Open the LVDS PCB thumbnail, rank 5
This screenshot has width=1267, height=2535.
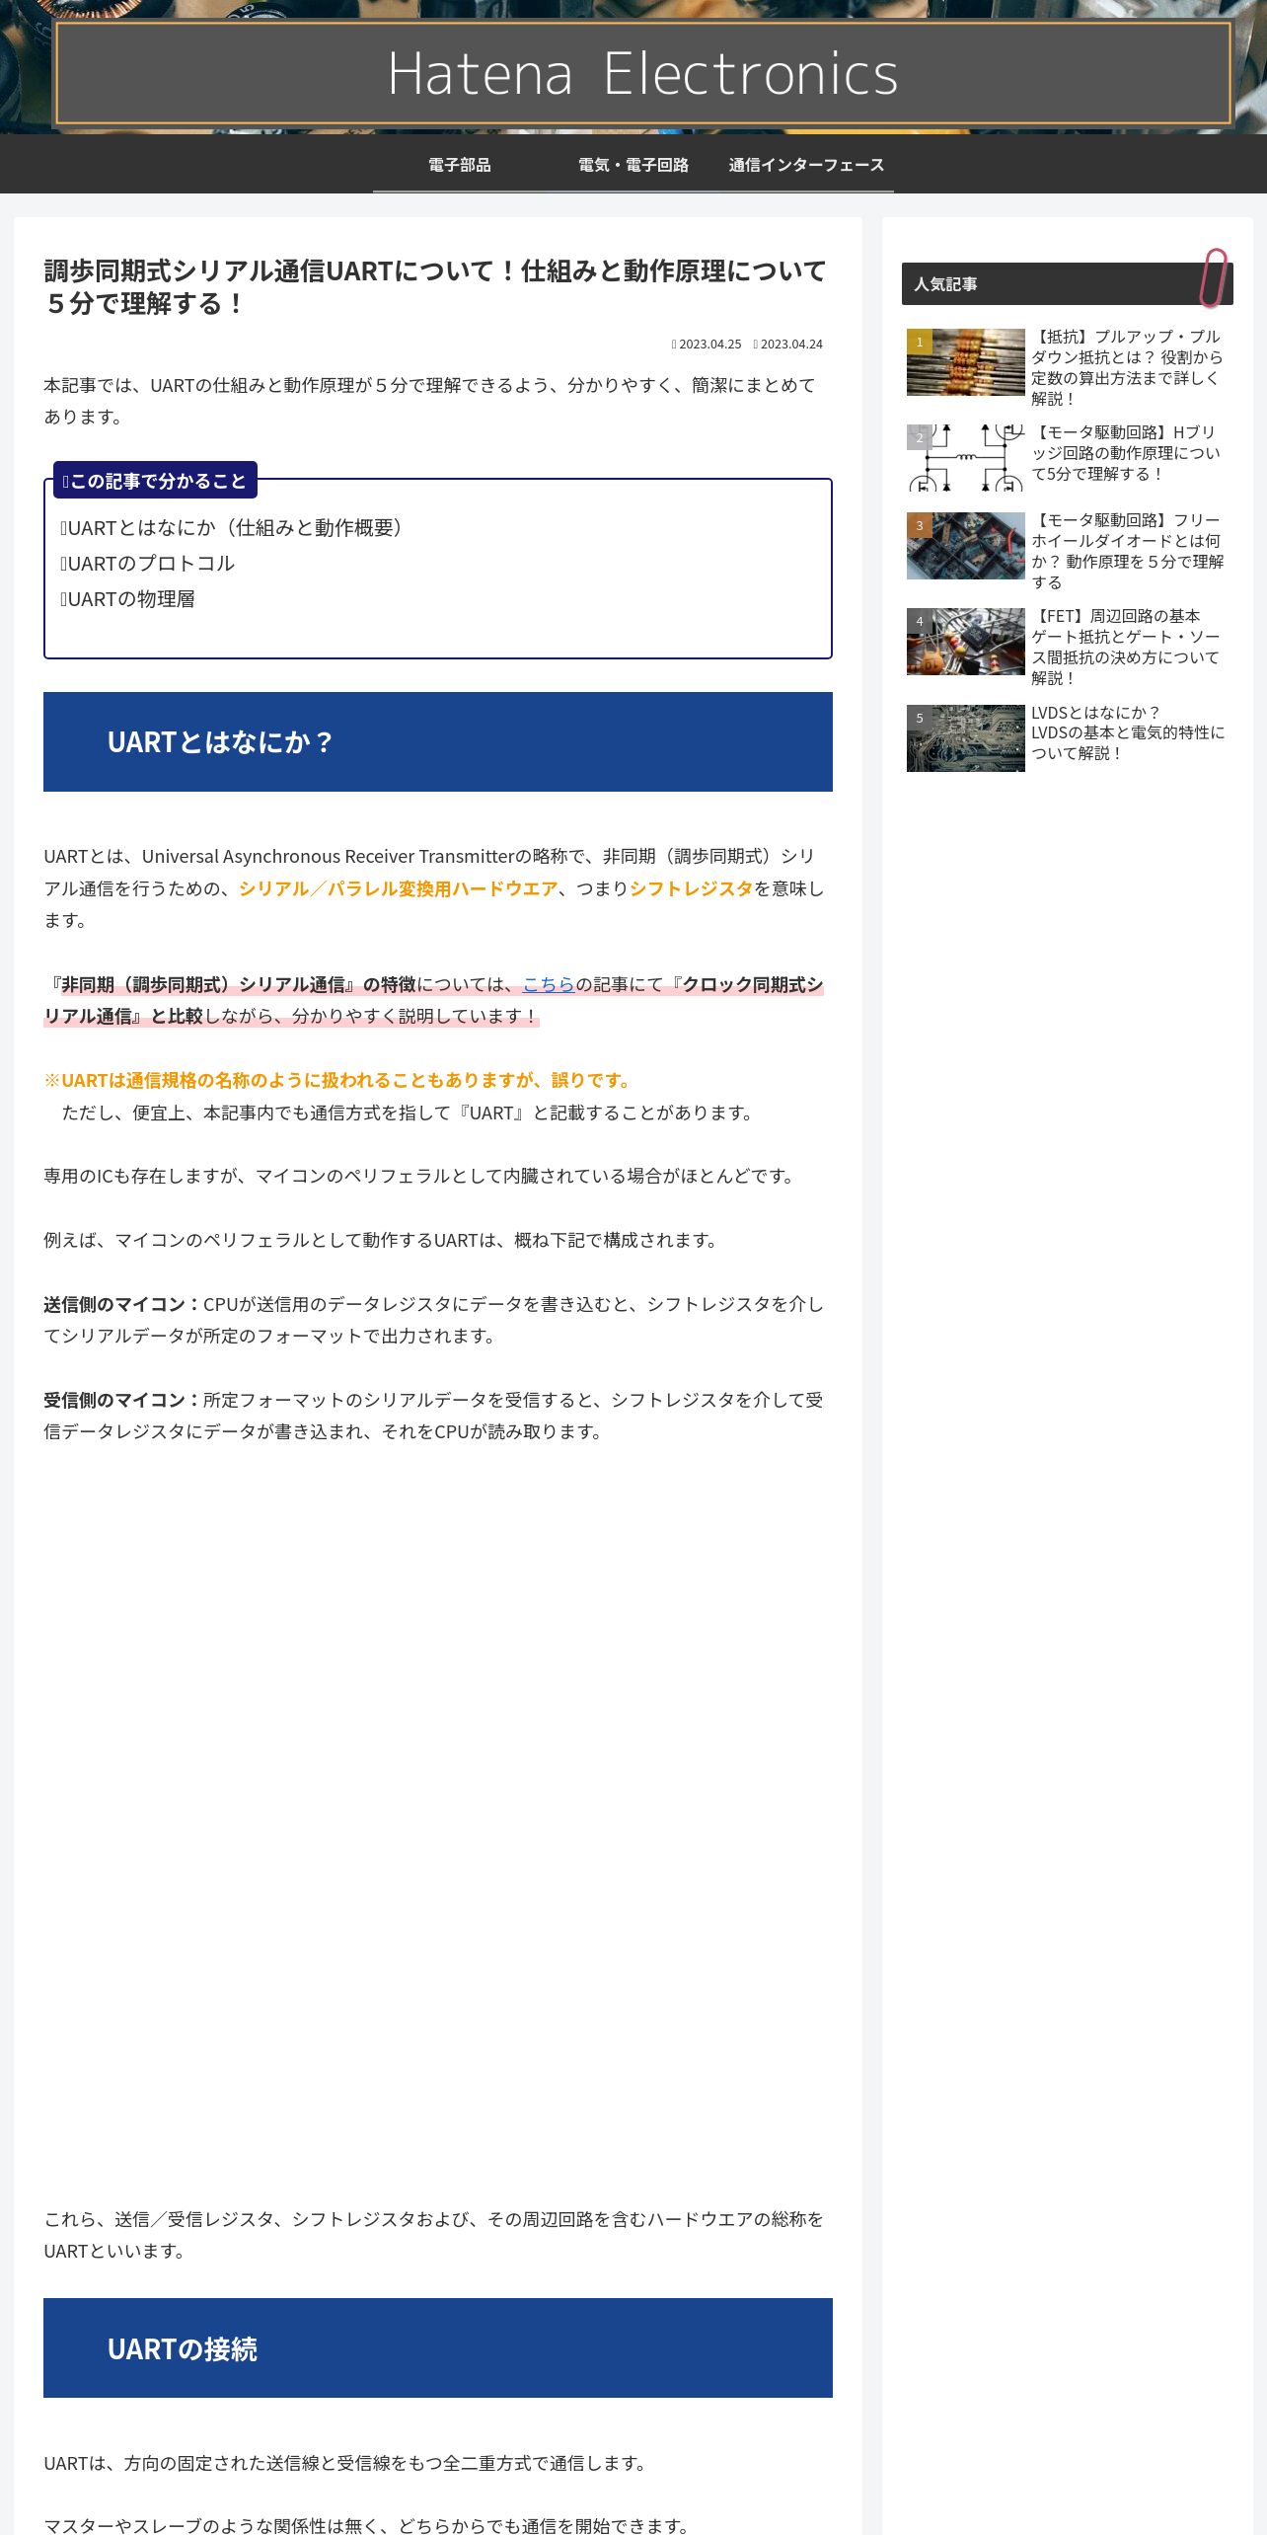(x=966, y=738)
